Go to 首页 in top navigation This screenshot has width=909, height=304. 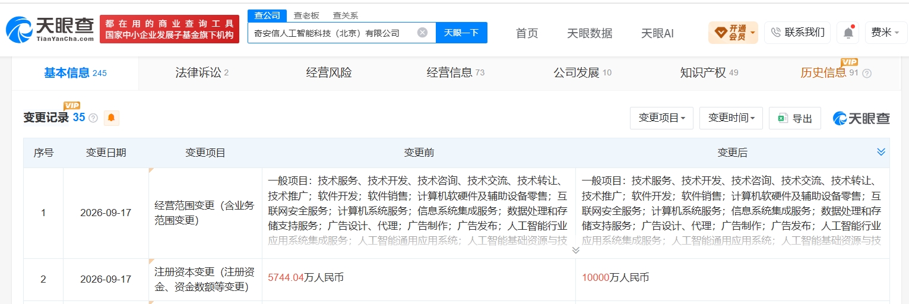point(527,33)
